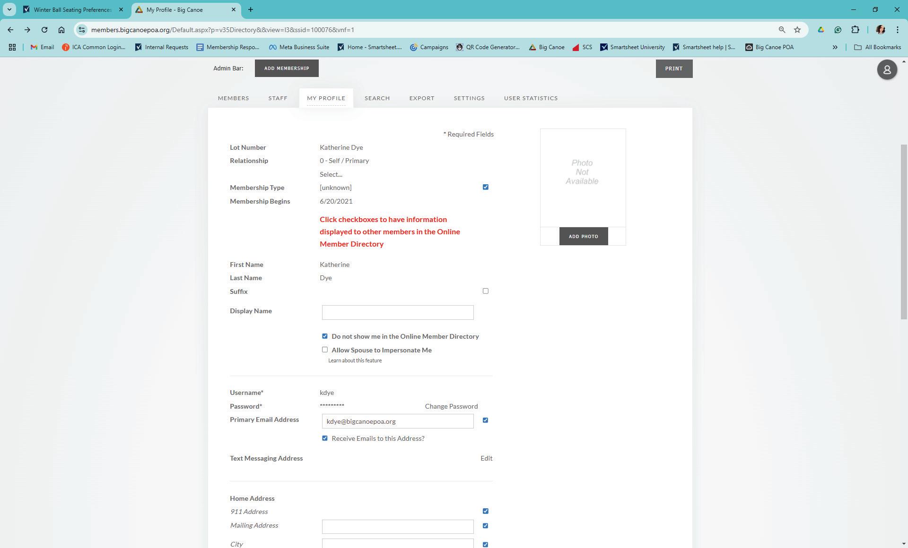
Task: Click the browser home icon
Action: 61,30
